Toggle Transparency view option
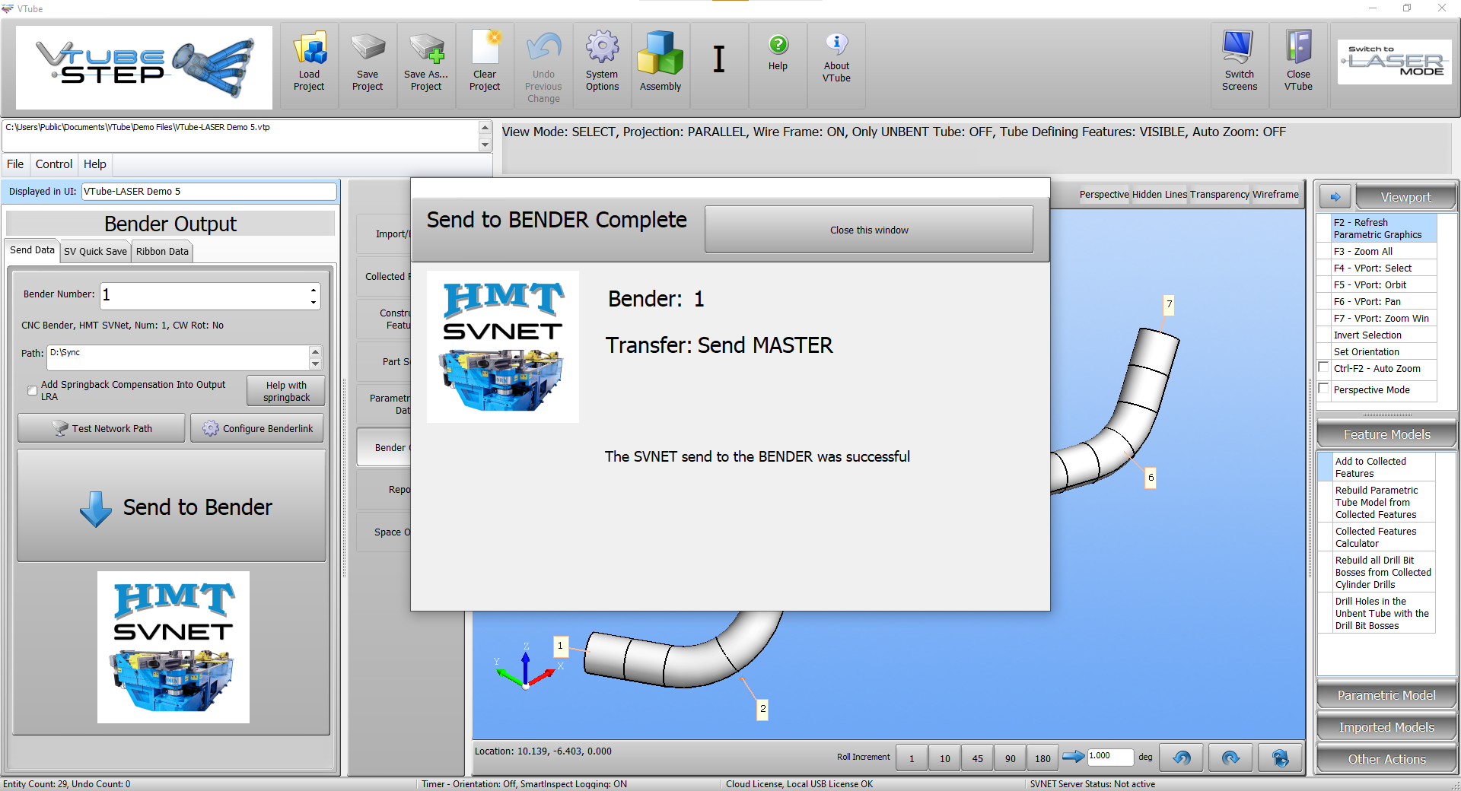This screenshot has height=791, width=1461. point(1219,195)
